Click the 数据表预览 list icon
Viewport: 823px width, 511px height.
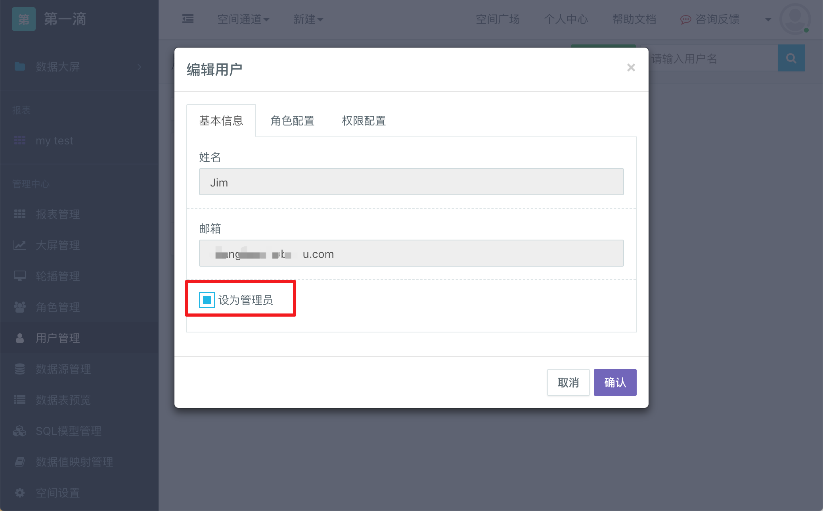20,400
